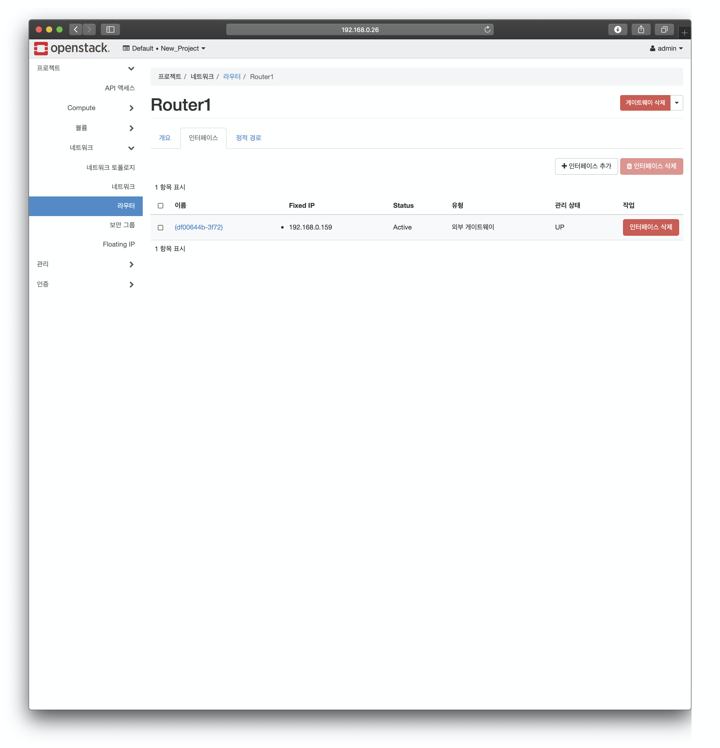Open a new tab with the plus icon
720x748 pixels.
[684, 33]
